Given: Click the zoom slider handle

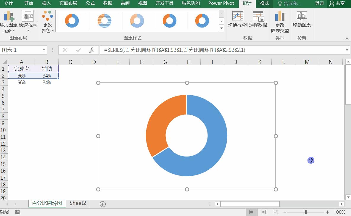Looking at the screenshot, I should pos(306,212).
